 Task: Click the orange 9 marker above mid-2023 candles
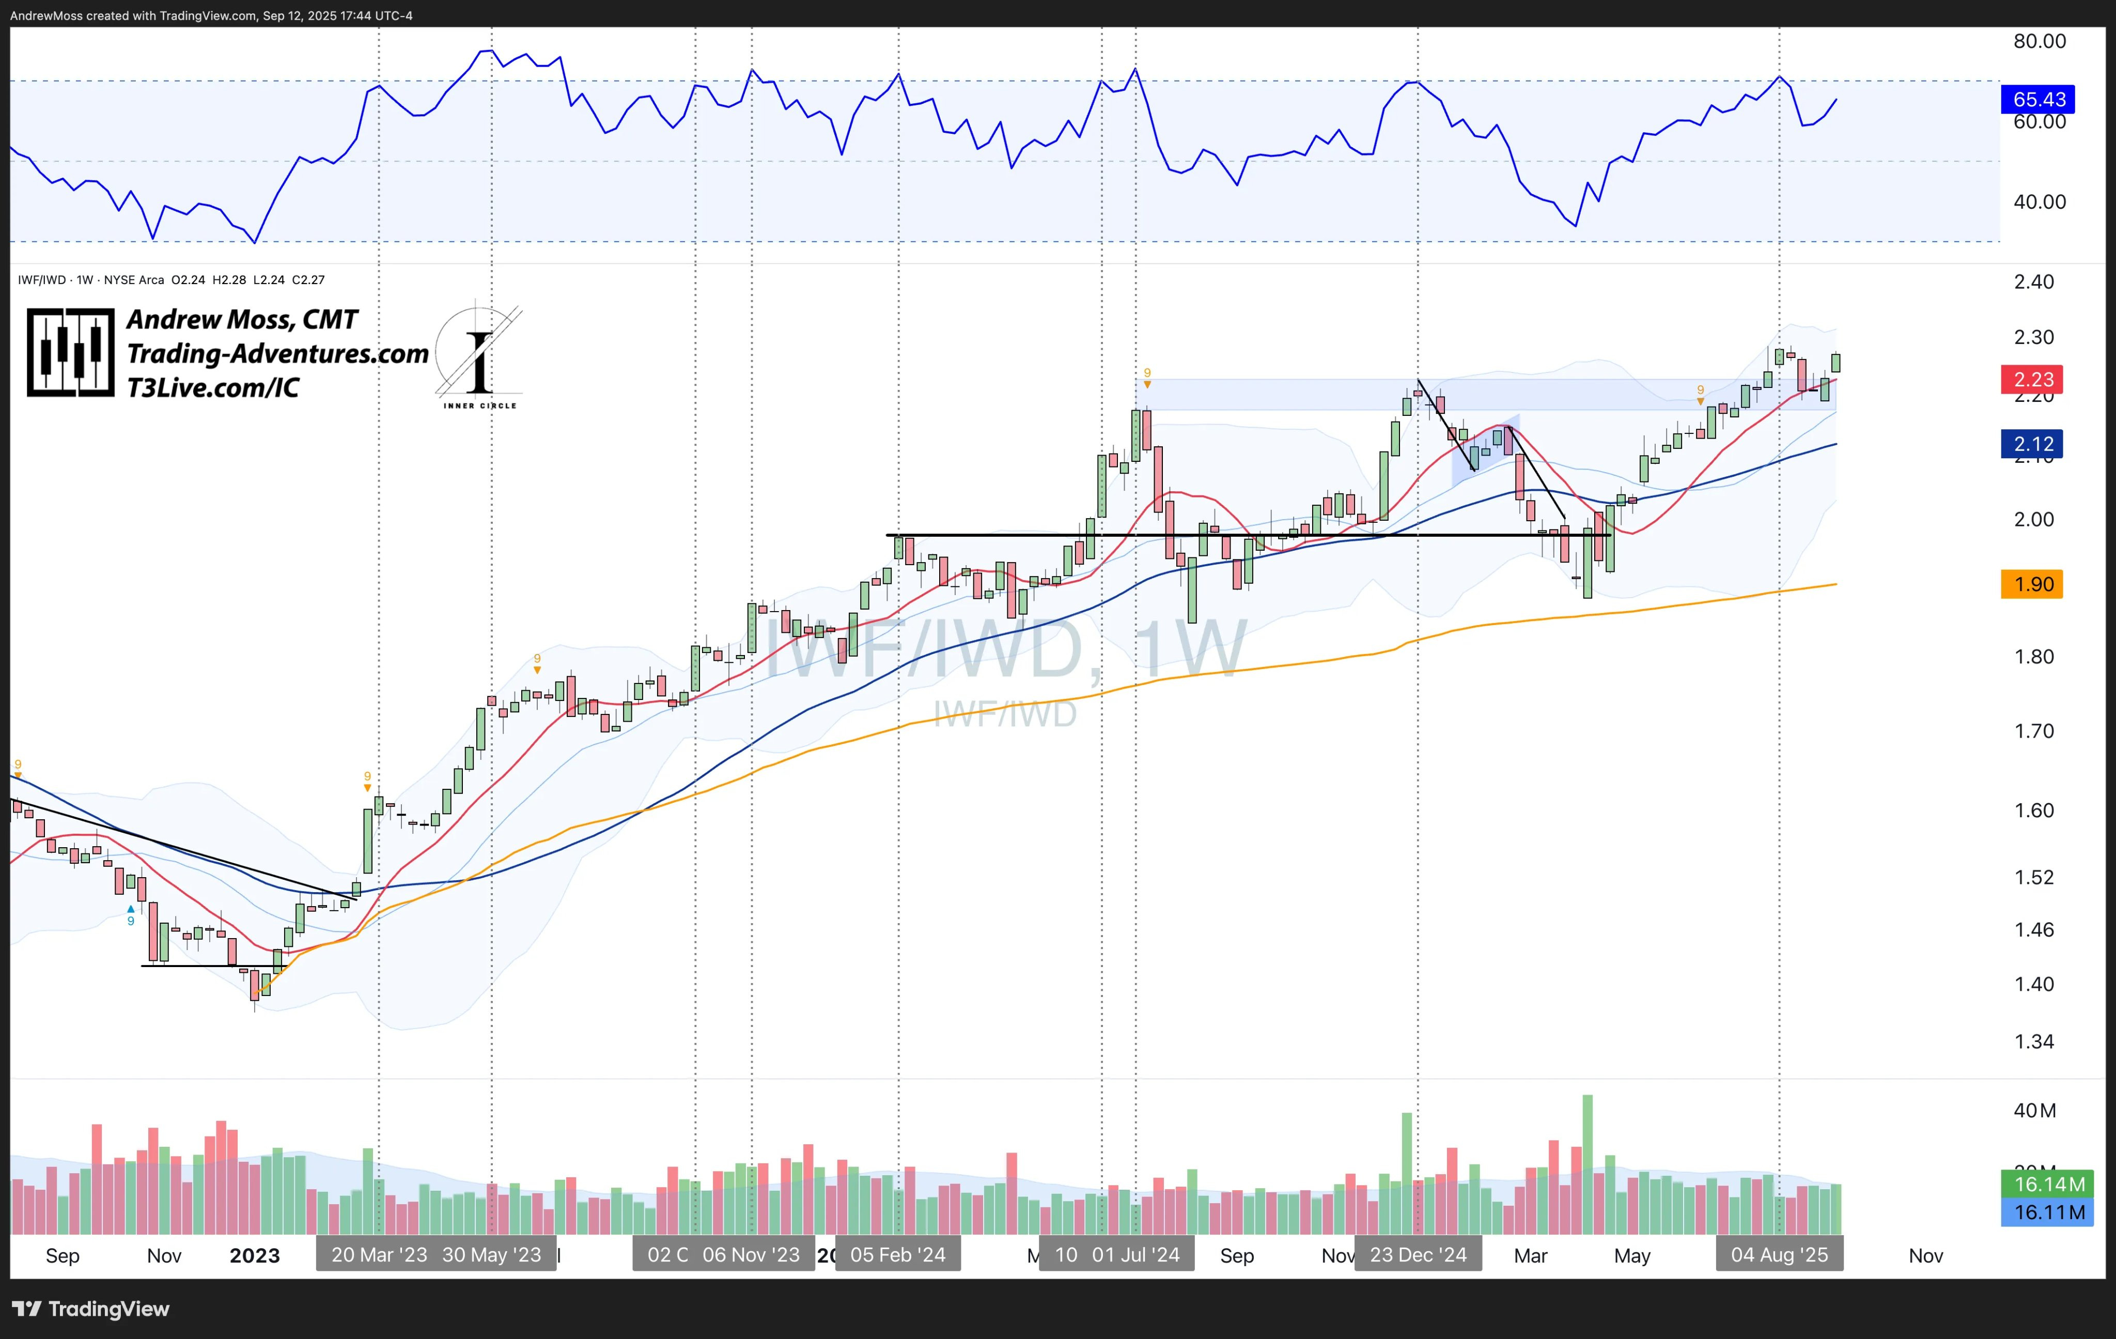[x=537, y=663]
